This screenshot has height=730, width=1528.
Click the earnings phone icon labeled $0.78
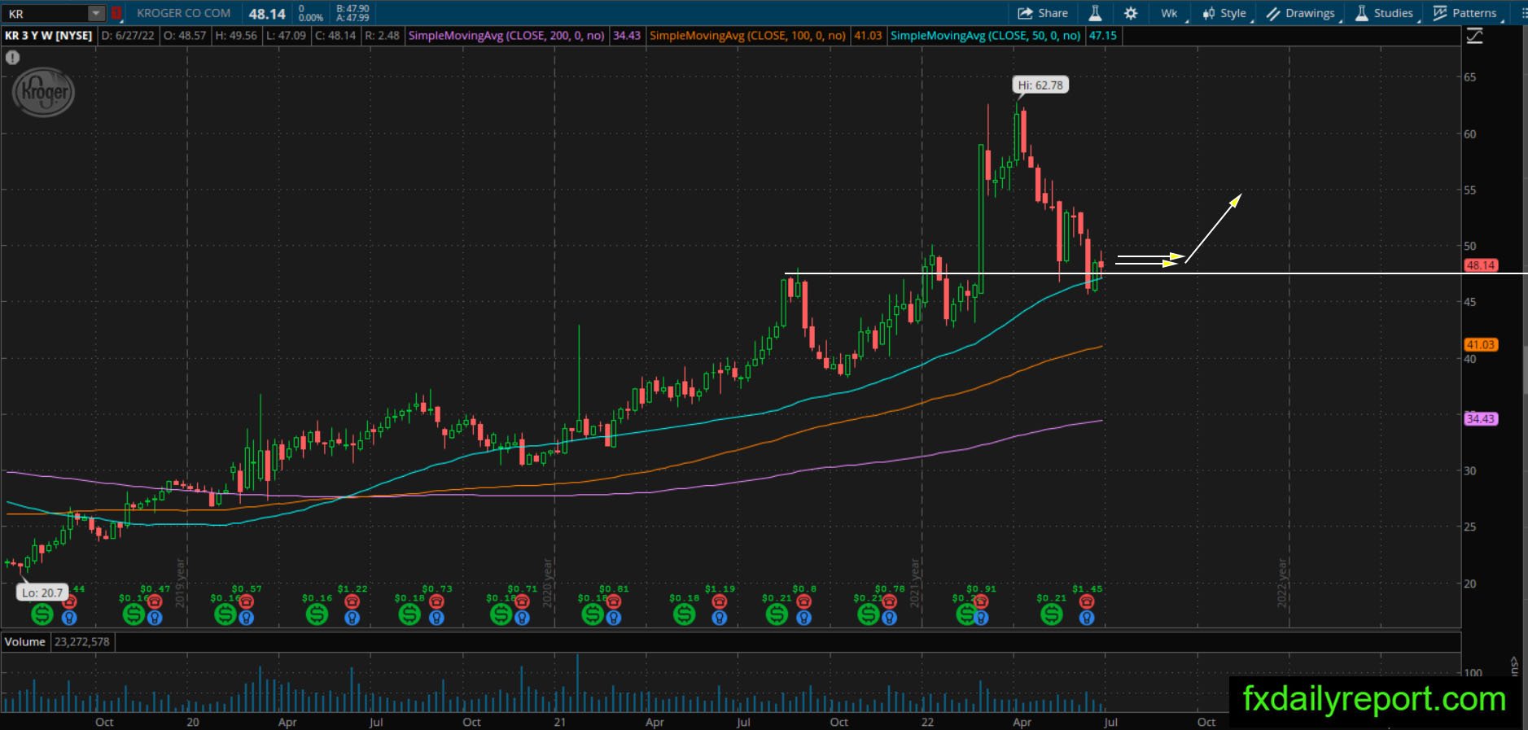pyautogui.click(x=889, y=601)
